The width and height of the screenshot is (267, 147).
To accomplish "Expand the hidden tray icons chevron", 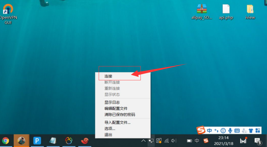I will click(x=143, y=141).
